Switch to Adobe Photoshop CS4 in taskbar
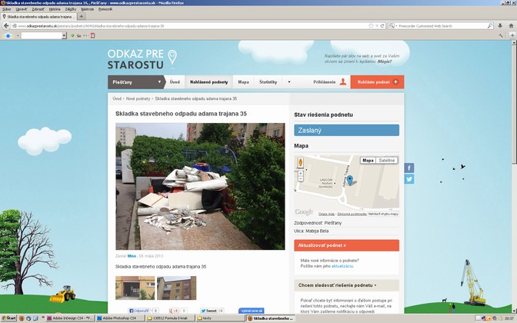 (x=120, y=318)
